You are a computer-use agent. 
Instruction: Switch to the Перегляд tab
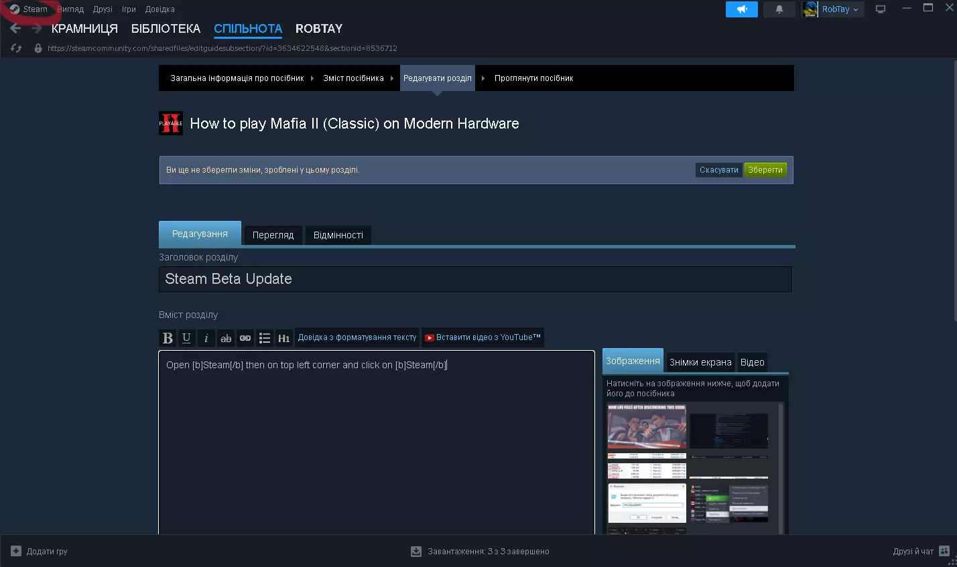[273, 235]
